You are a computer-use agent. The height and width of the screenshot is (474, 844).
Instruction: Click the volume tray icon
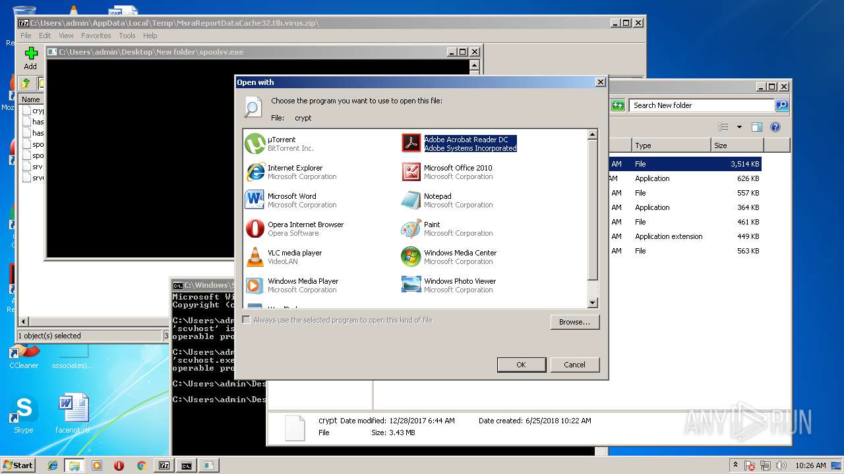pyautogui.click(x=781, y=465)
